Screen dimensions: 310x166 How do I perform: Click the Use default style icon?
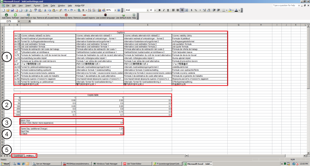123,15
